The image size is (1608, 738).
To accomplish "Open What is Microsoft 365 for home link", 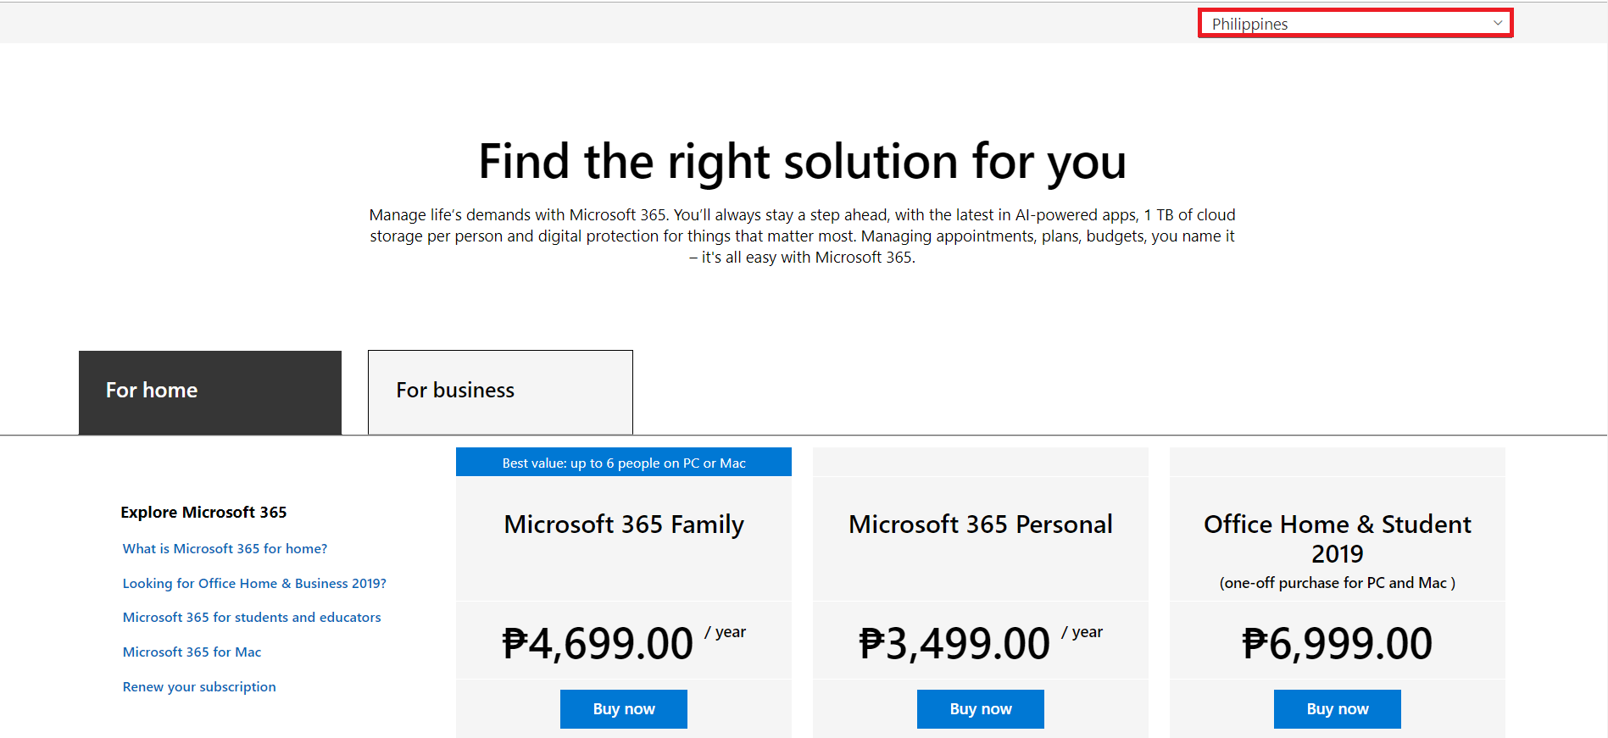I will tap(225, 549).
